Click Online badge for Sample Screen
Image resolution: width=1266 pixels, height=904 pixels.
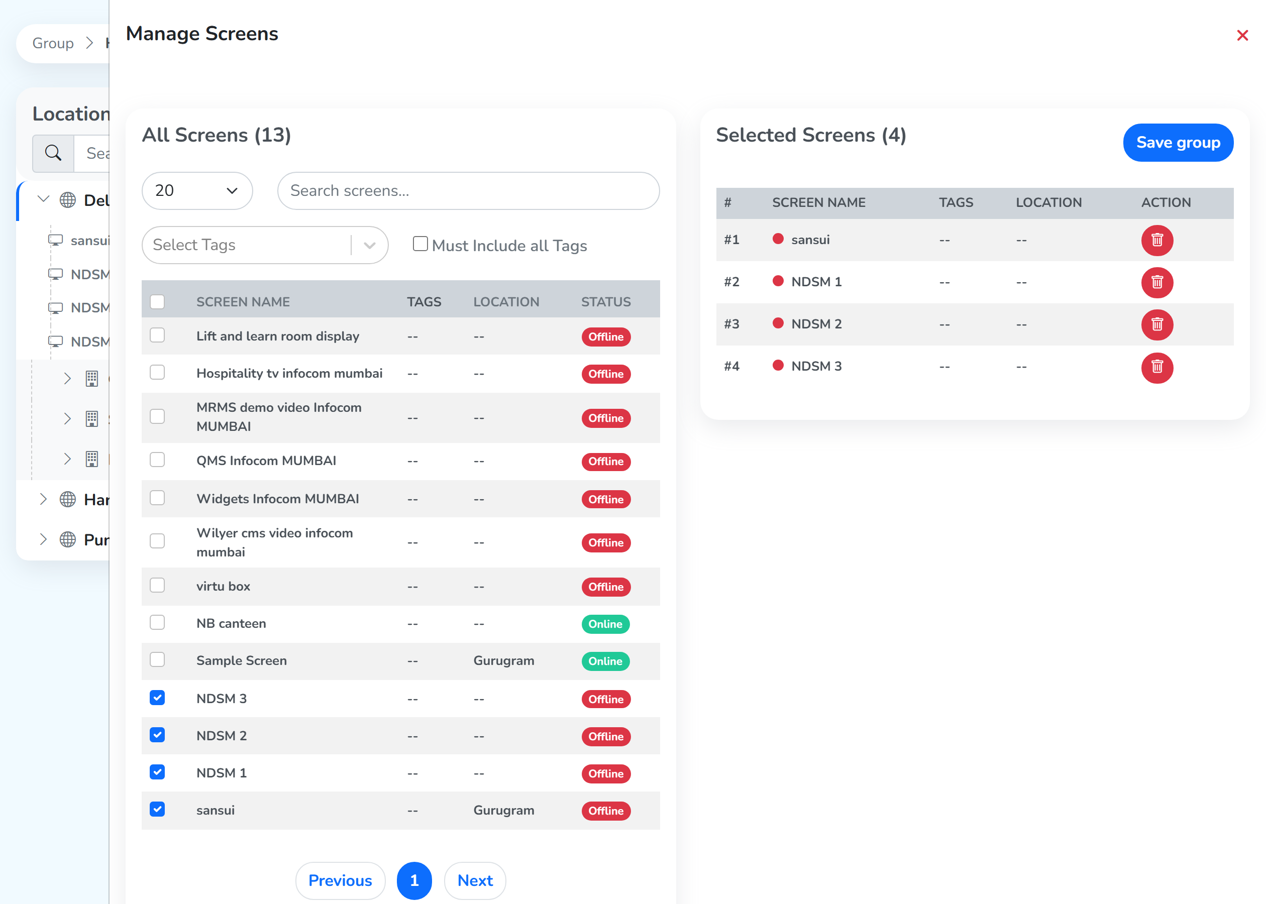(605, 661)
